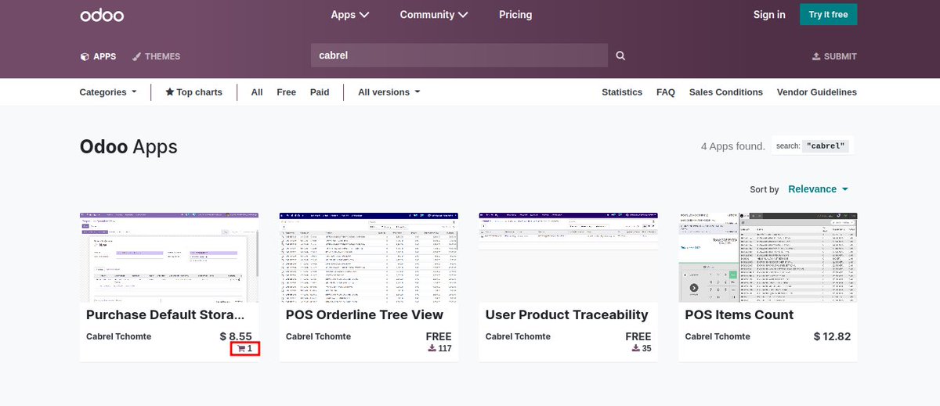Filter by Paid apps
This screenshot has height=406, width=940.
(x=320, y=92)
